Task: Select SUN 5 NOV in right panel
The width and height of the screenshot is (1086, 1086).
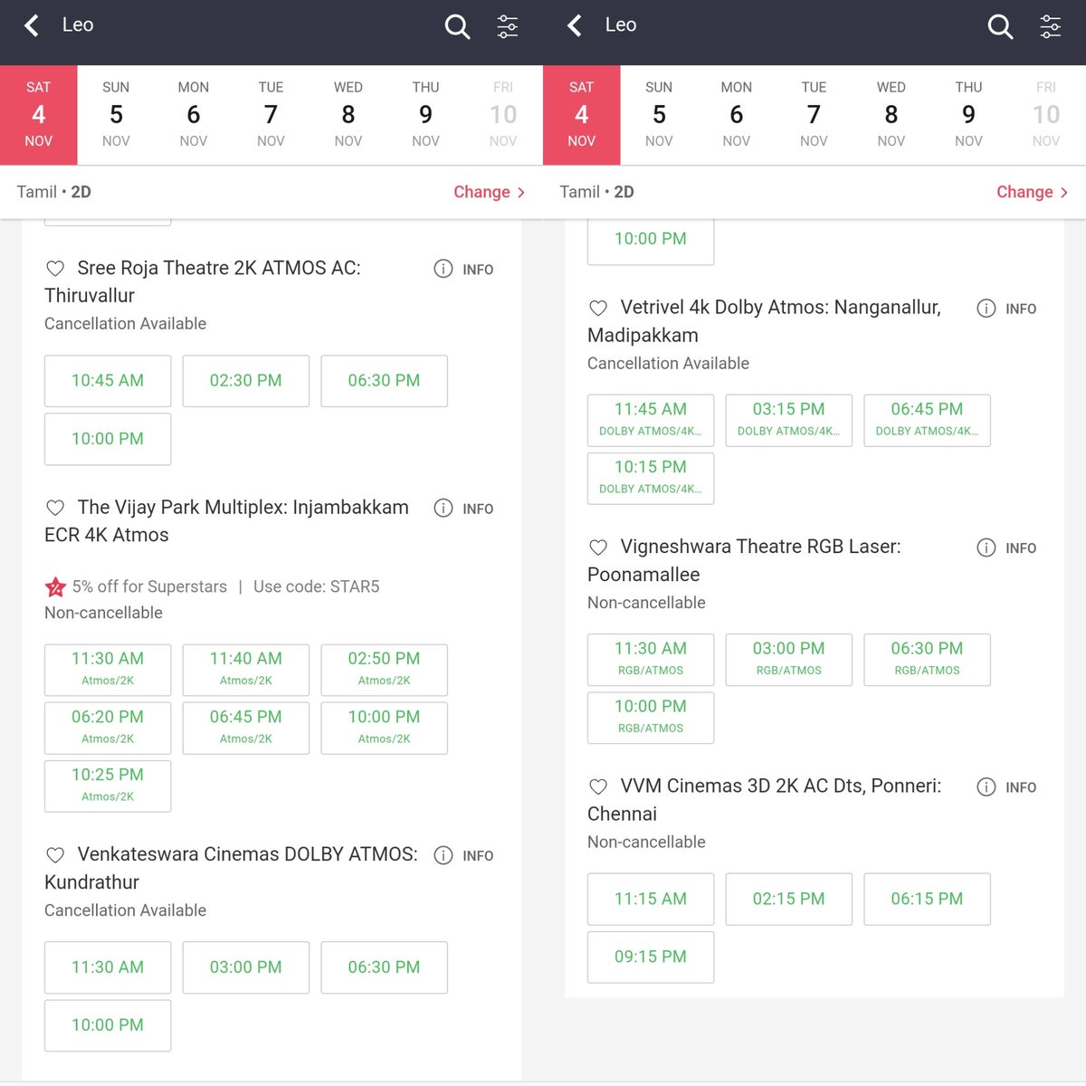Action: pyautogui.click(x=659, y=115)
